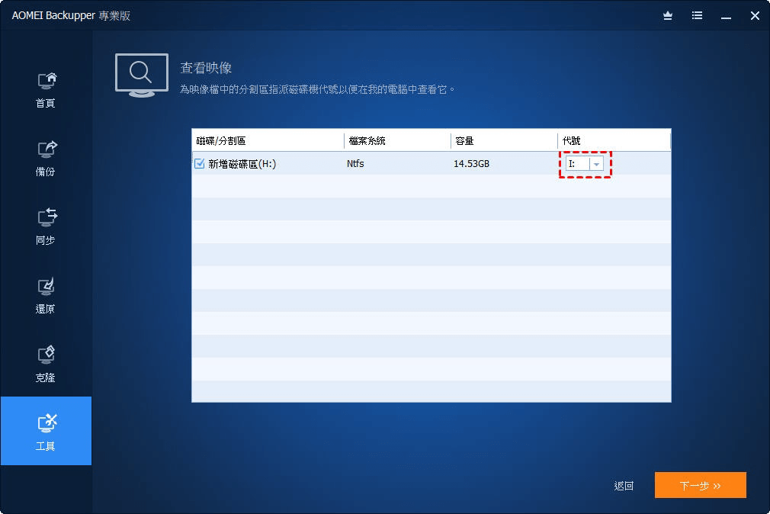Click the crown upgrade icon in title bar
770x514 pixels.
pyautogui.click(x=668, y=16)
